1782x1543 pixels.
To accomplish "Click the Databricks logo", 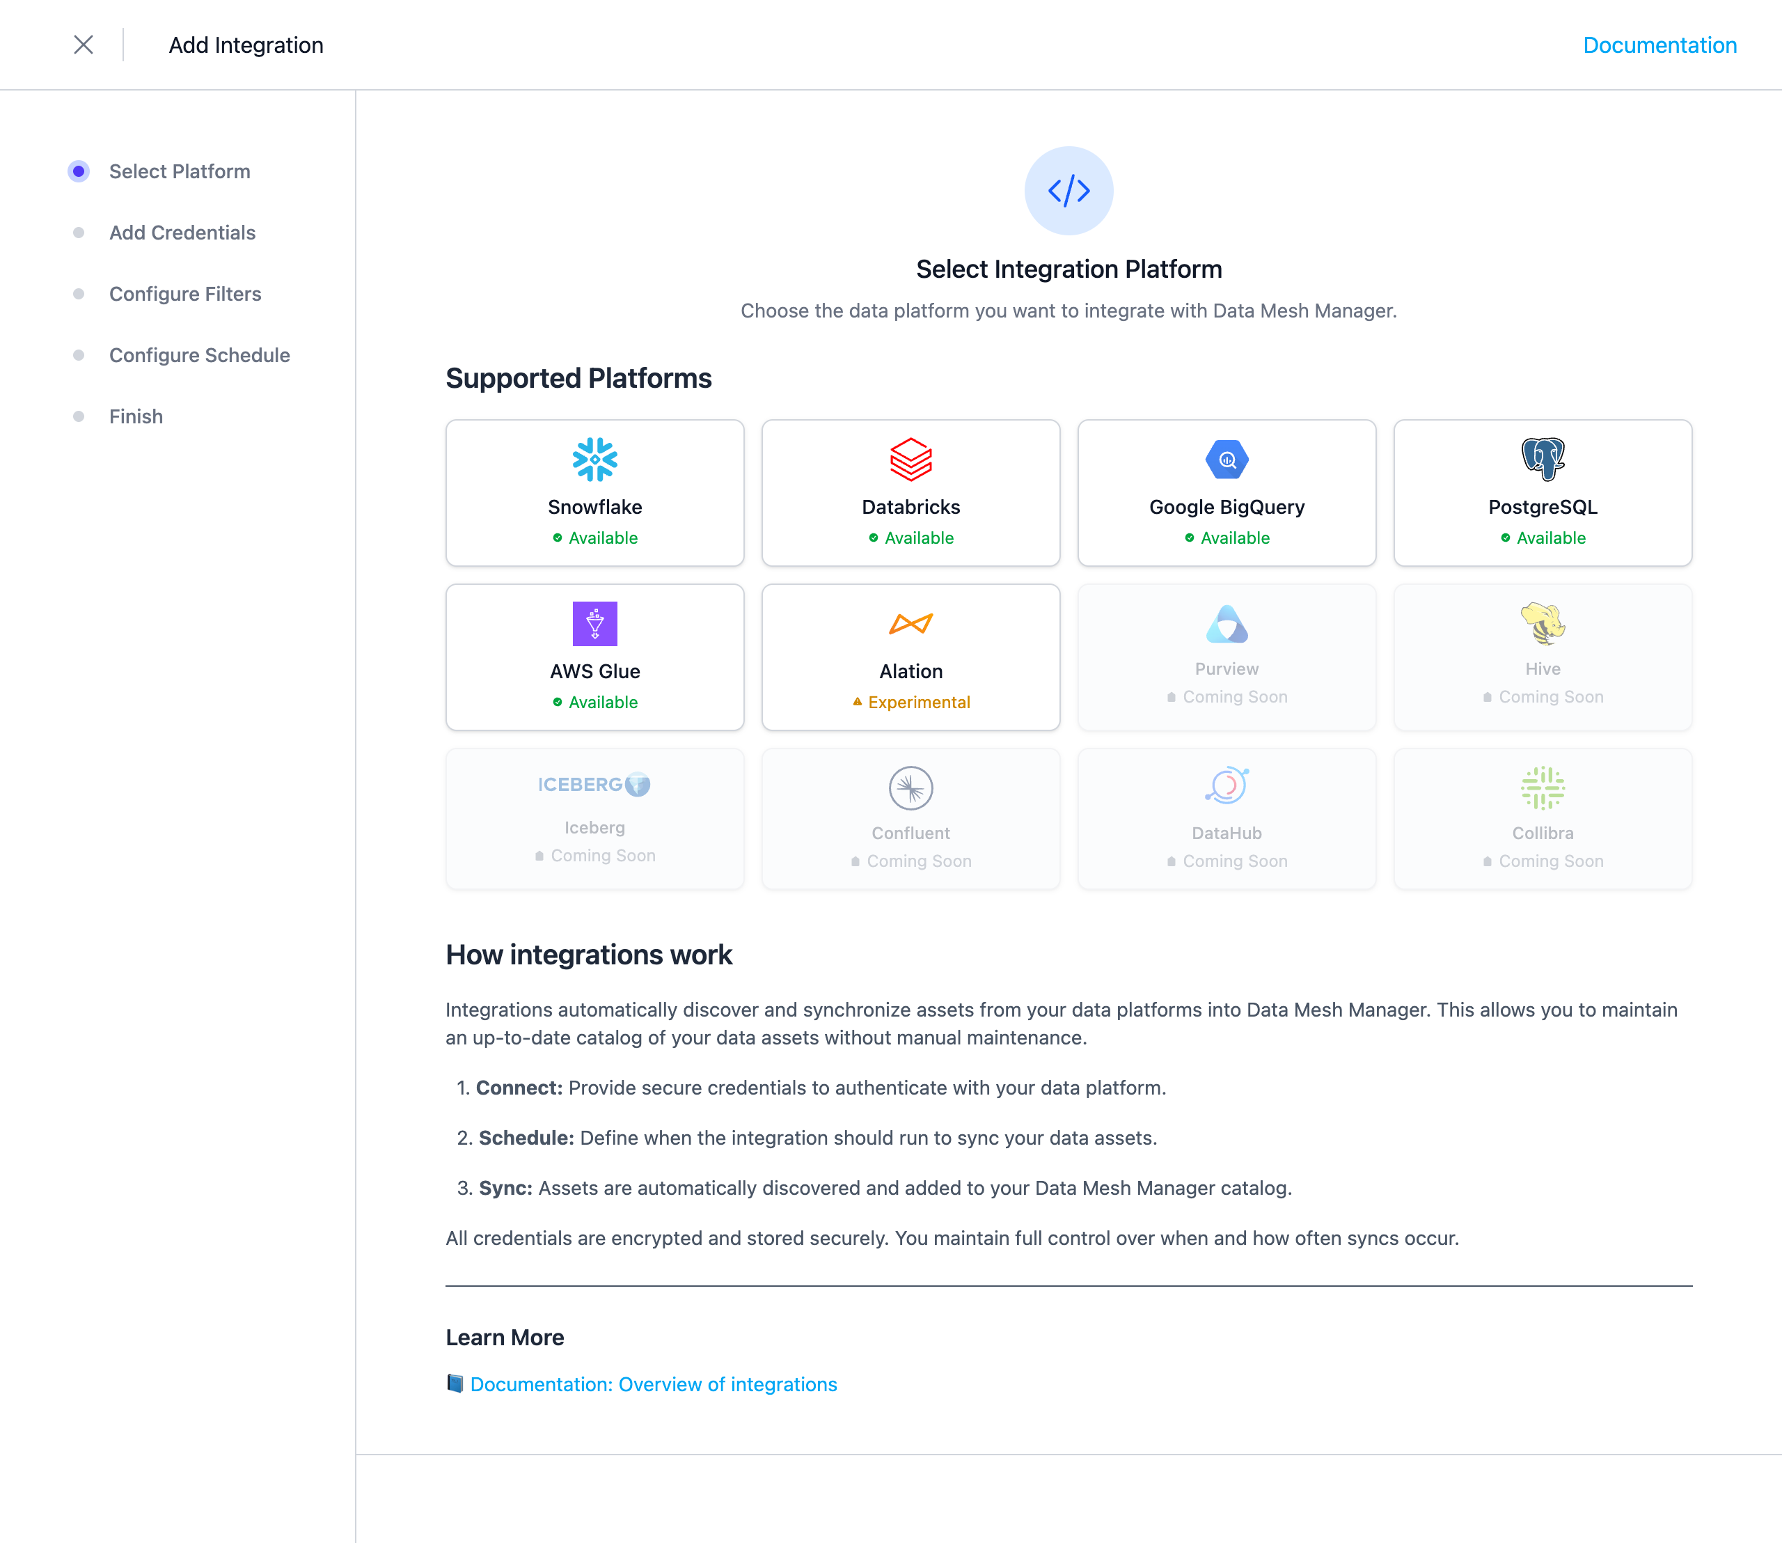I will pyautogui.click(x=910, y=460).
